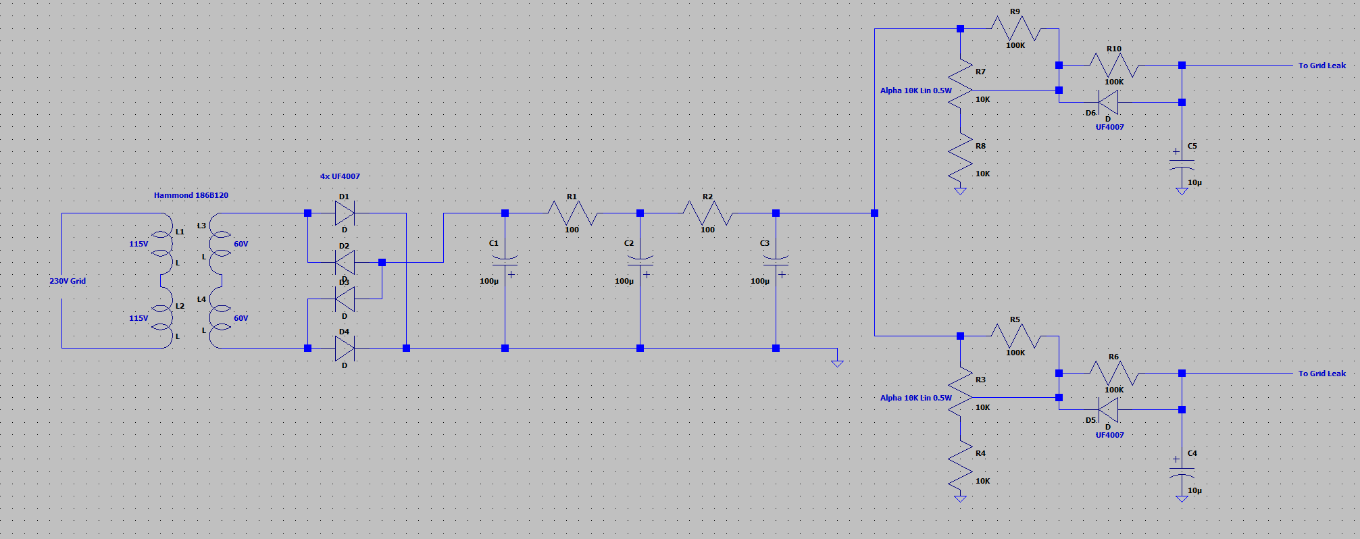Screen dimensions: 1360x539
Task: Click the '115V' label beside L1
Action: point(138,244)
